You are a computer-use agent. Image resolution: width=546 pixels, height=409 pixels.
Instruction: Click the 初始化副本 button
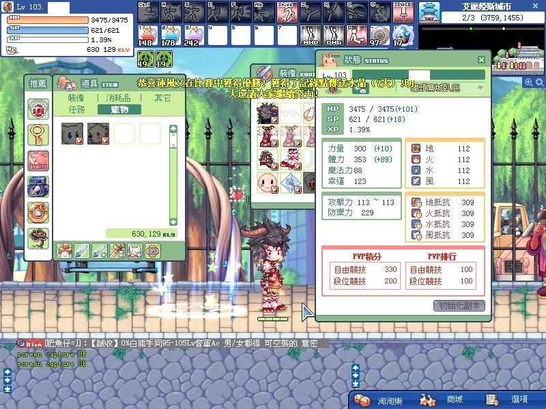(x=459, y=305)
